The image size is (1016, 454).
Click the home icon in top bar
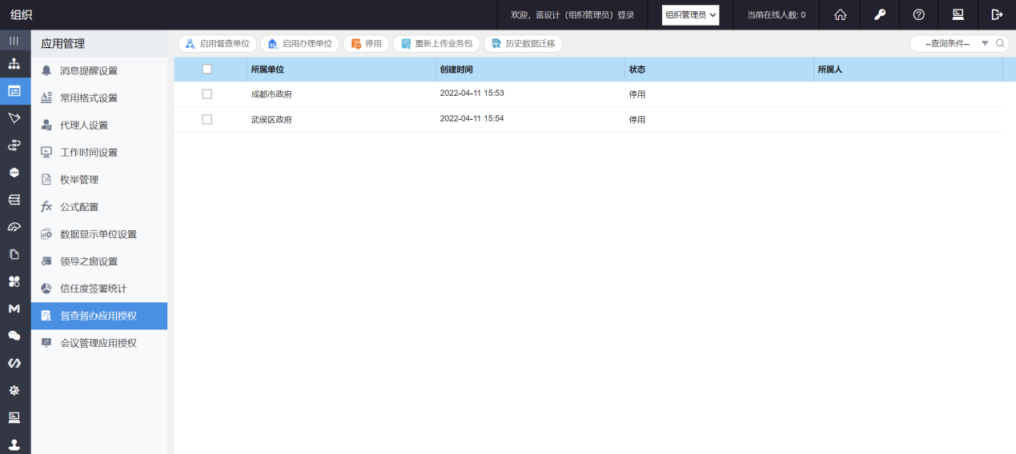[x=840, y=14]
